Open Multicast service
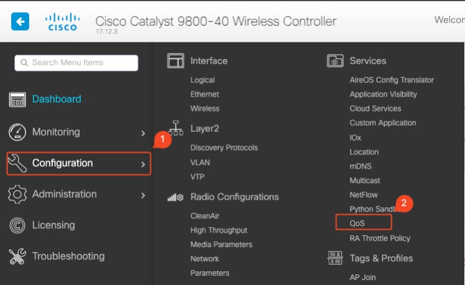The image size is (465, 285). coord(365,180)
